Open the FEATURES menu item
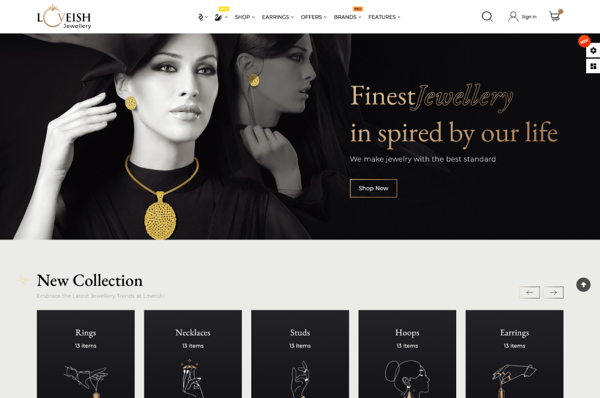The width and height of the screenshot is (600, 398). 384,17
